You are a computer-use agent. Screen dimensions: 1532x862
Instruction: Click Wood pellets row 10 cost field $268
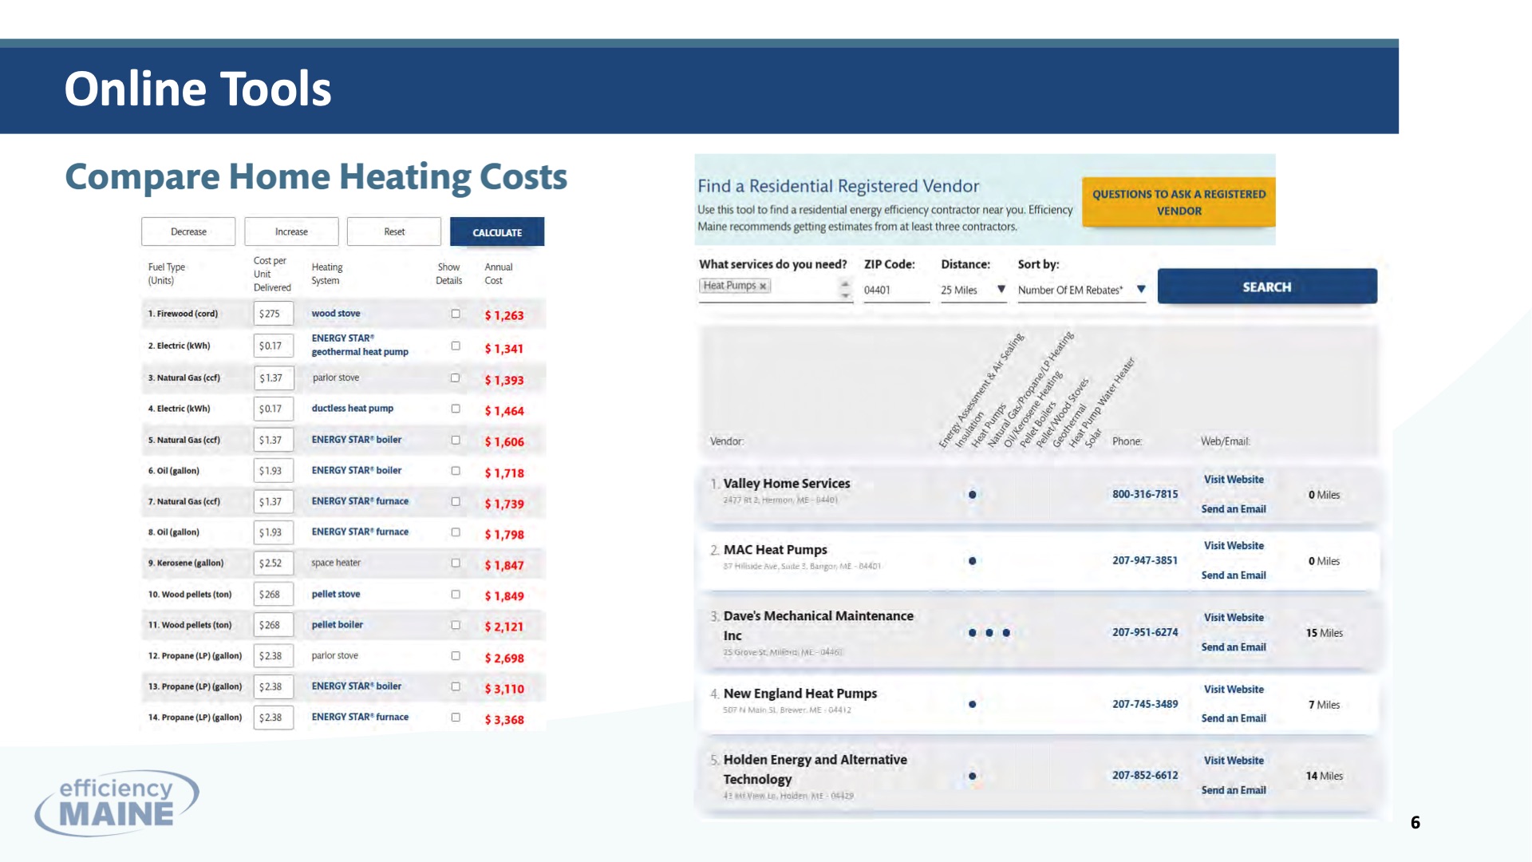(274, 594)
